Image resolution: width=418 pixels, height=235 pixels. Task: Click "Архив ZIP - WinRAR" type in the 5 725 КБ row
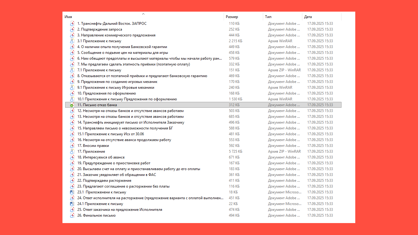coord(284,151)
